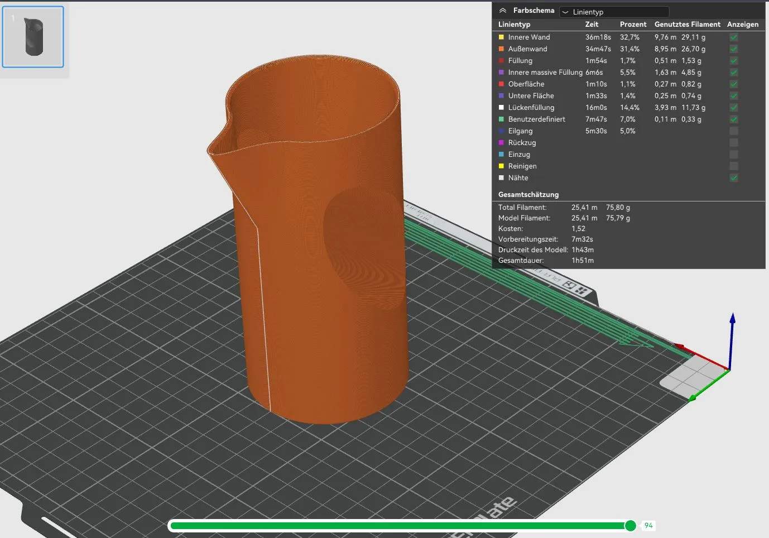Click the Farbschema label
The image size is (769, 538).
tap(534, 11)
